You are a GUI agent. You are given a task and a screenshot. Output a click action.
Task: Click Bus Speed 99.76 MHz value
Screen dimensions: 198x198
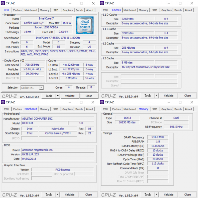pyautogui.click(x=32, y=74)
